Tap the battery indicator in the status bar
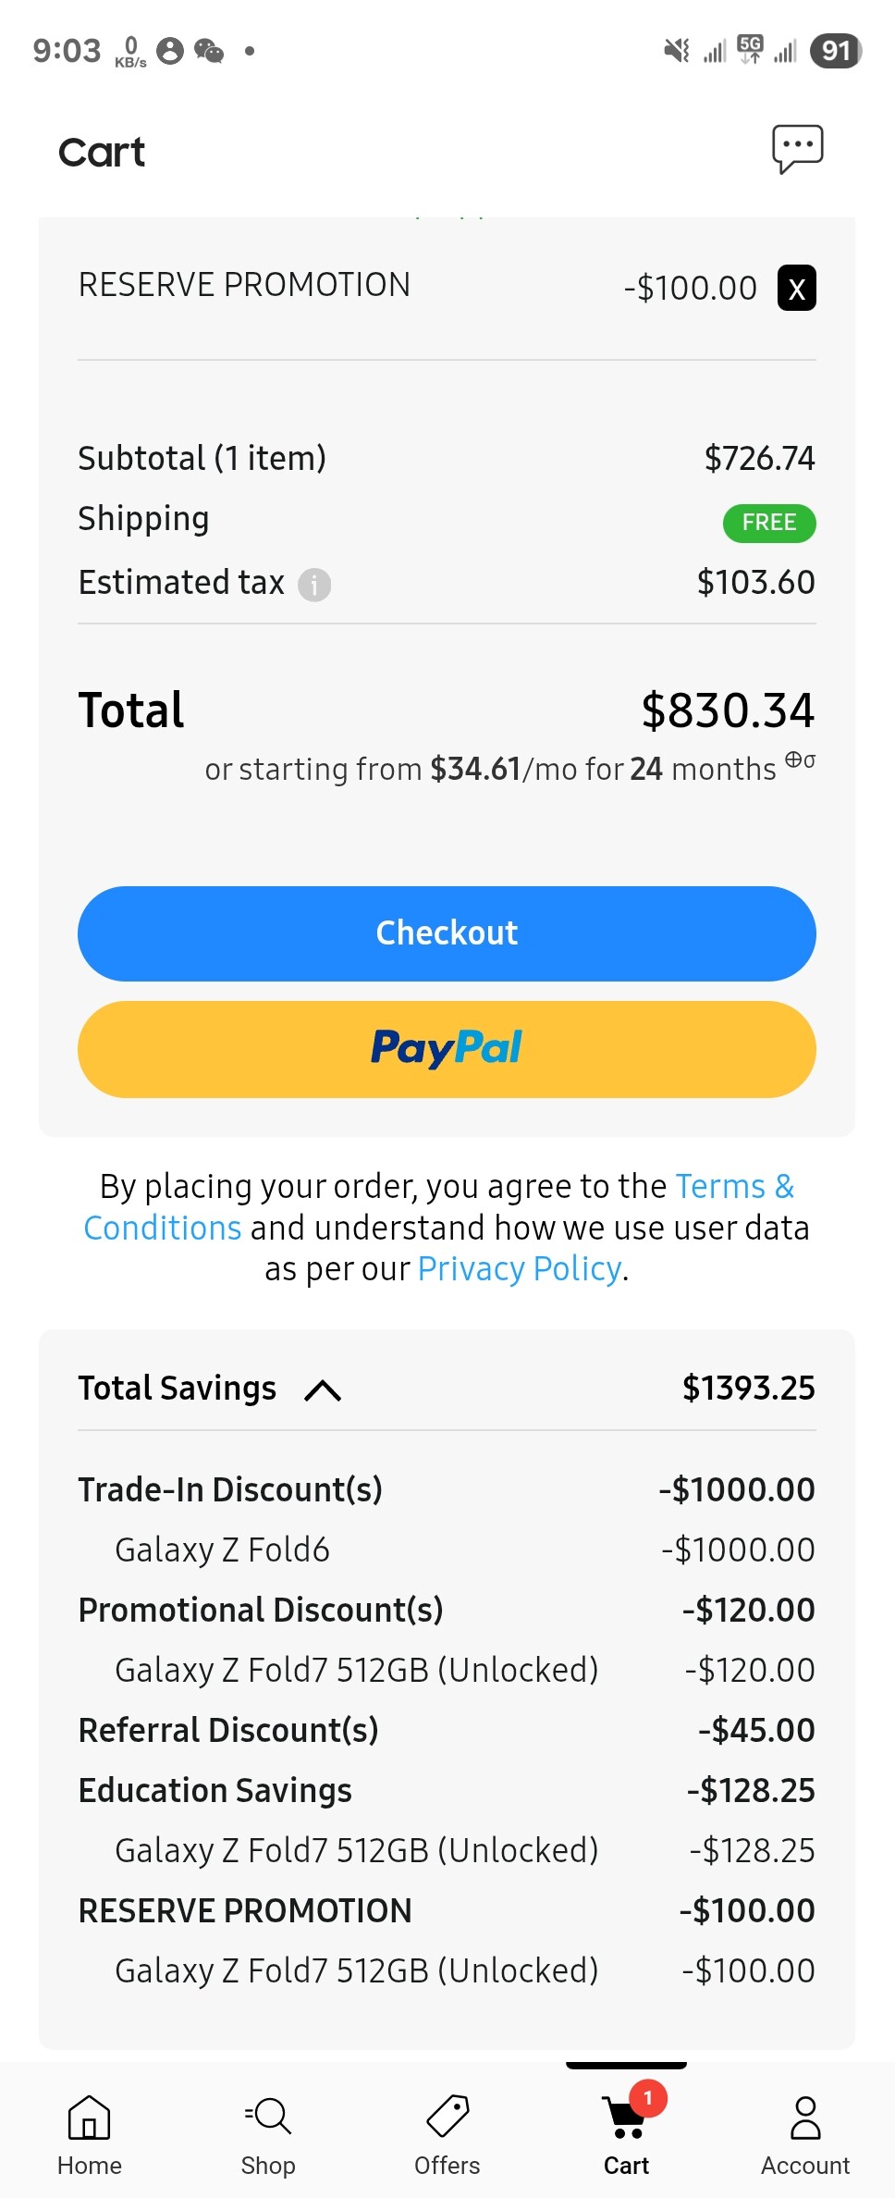 tap(836, 50)
